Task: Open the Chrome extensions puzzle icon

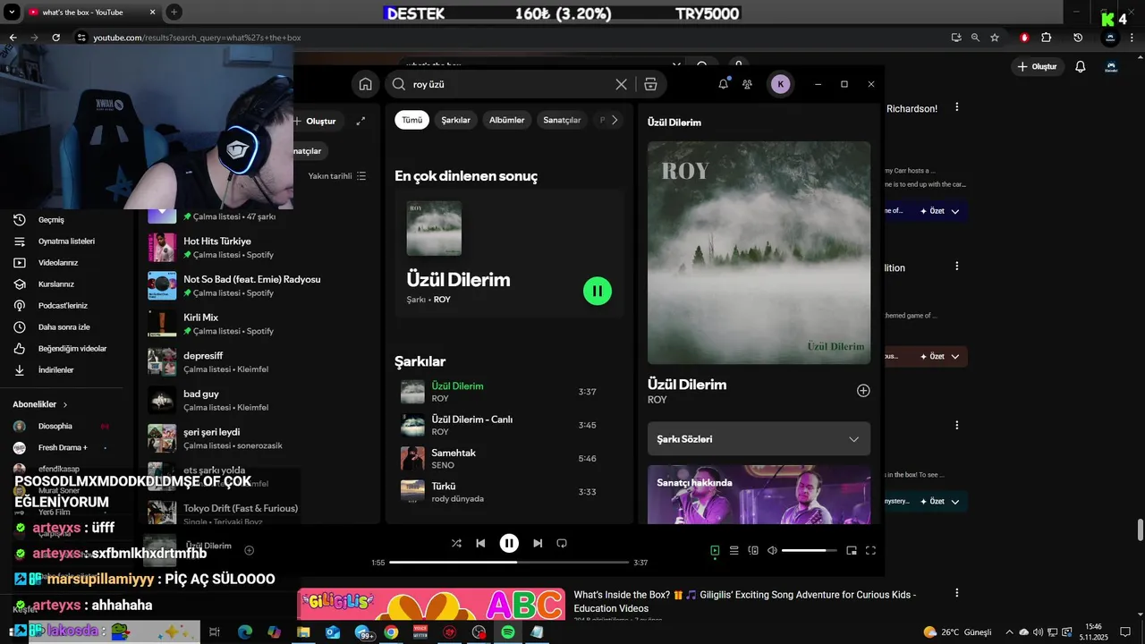Action: 1047,38
